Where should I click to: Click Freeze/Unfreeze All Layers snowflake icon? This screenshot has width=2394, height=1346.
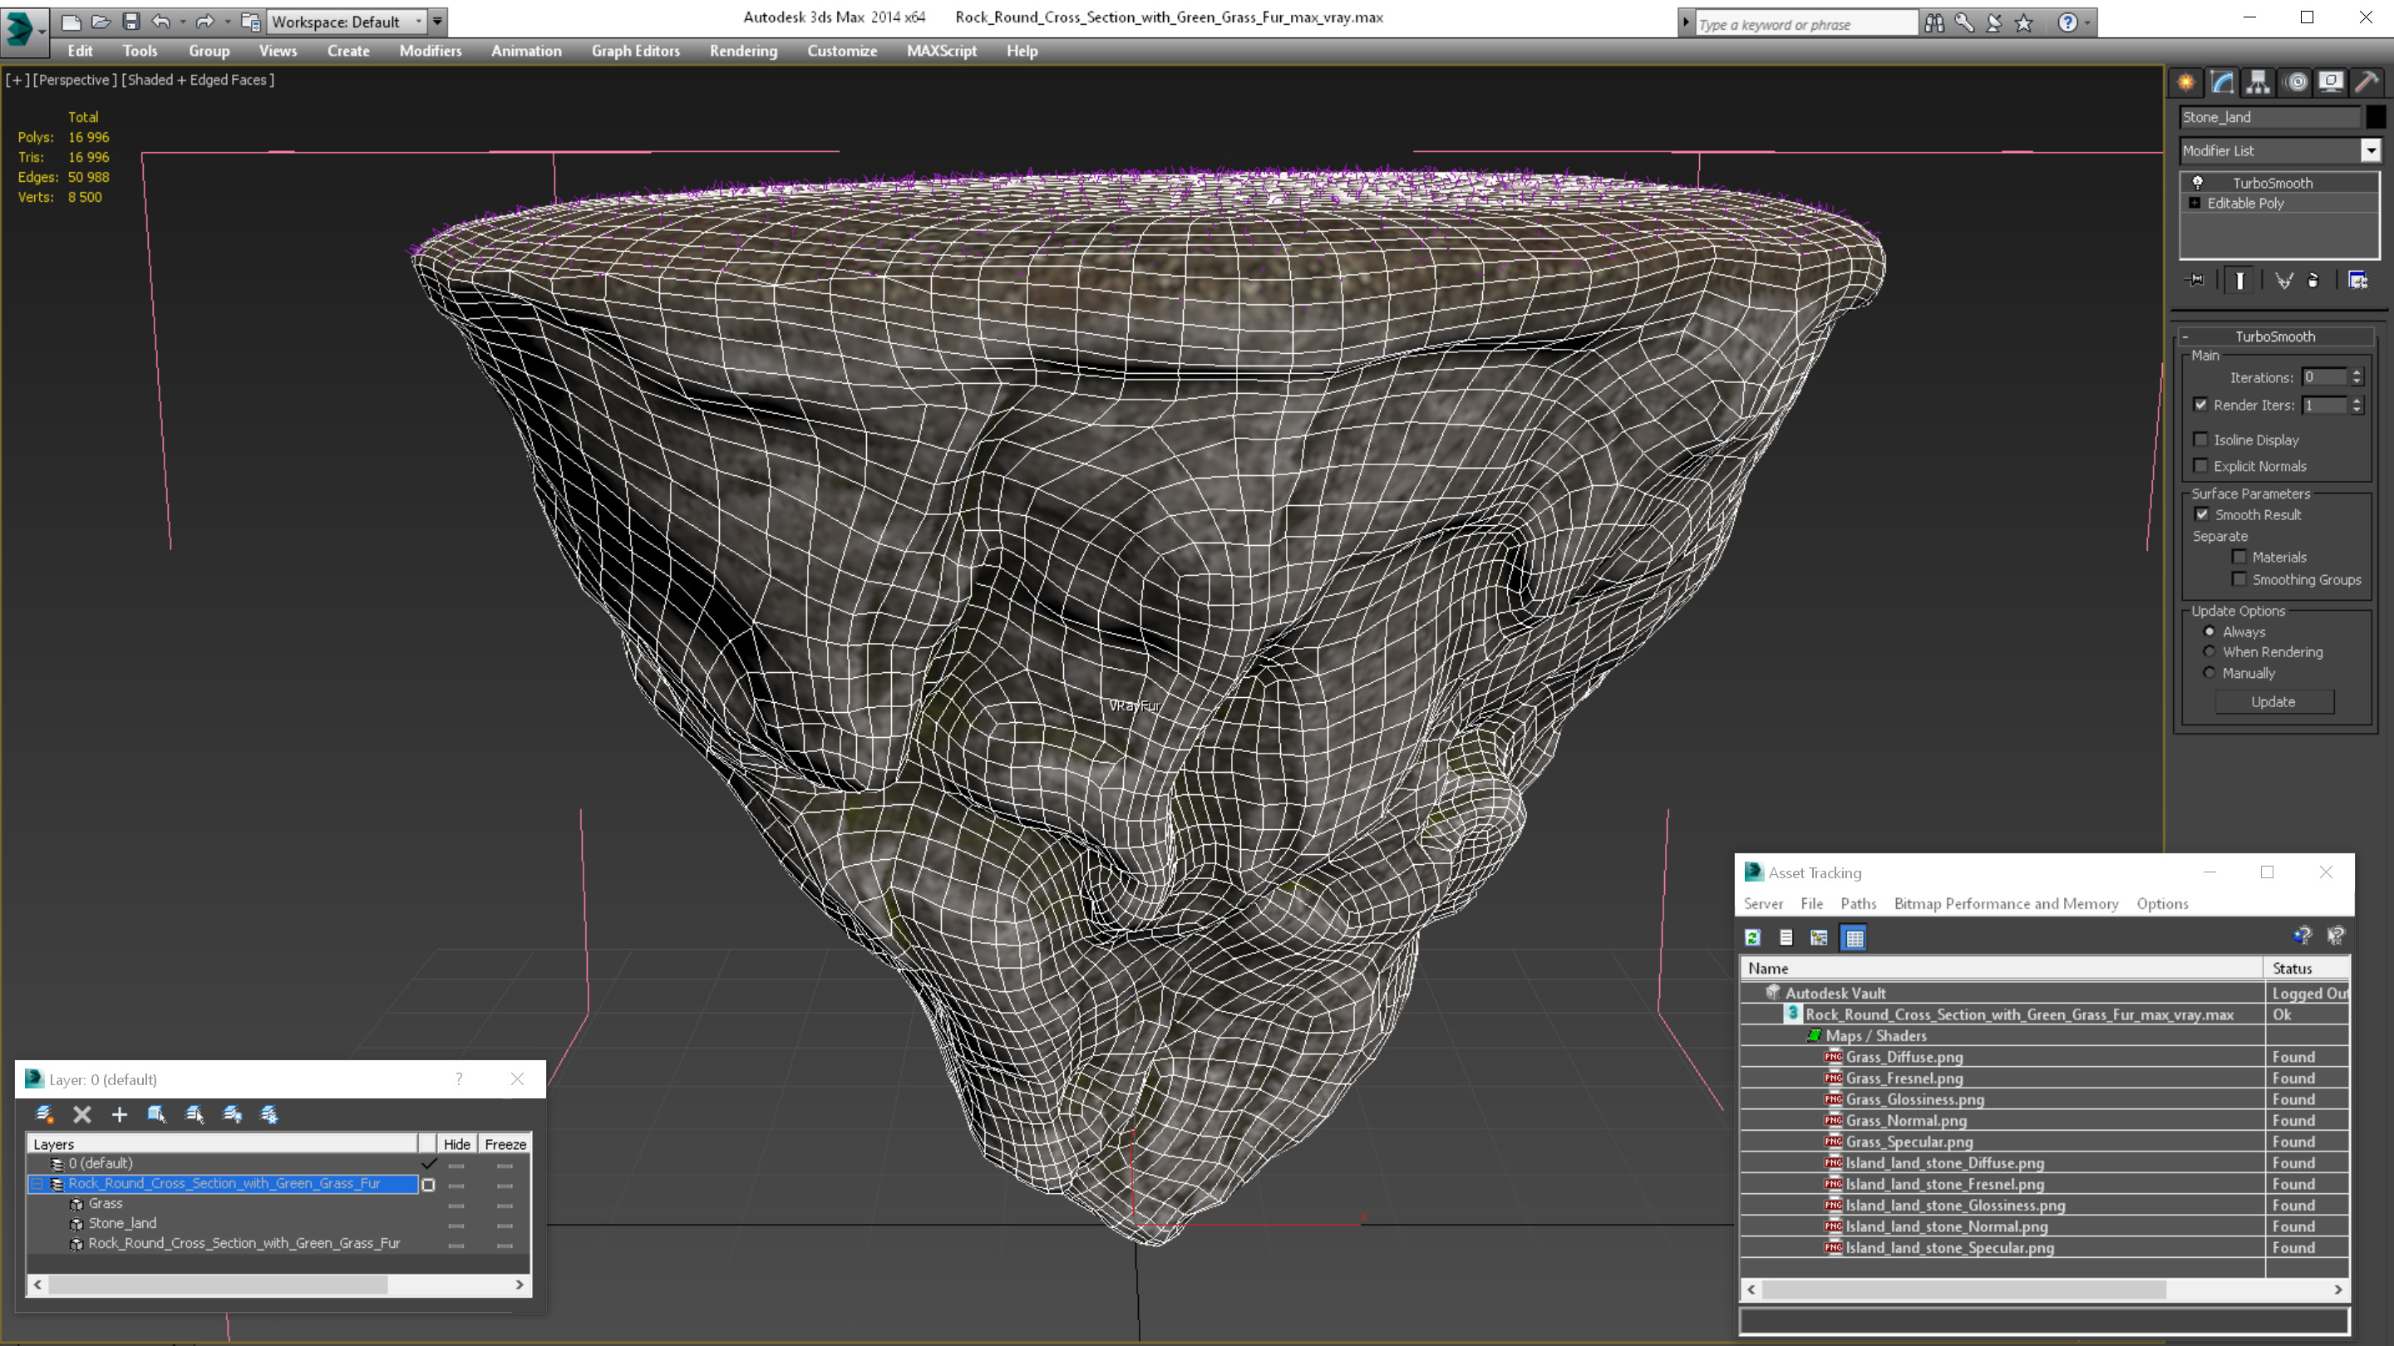[269, 1115]
